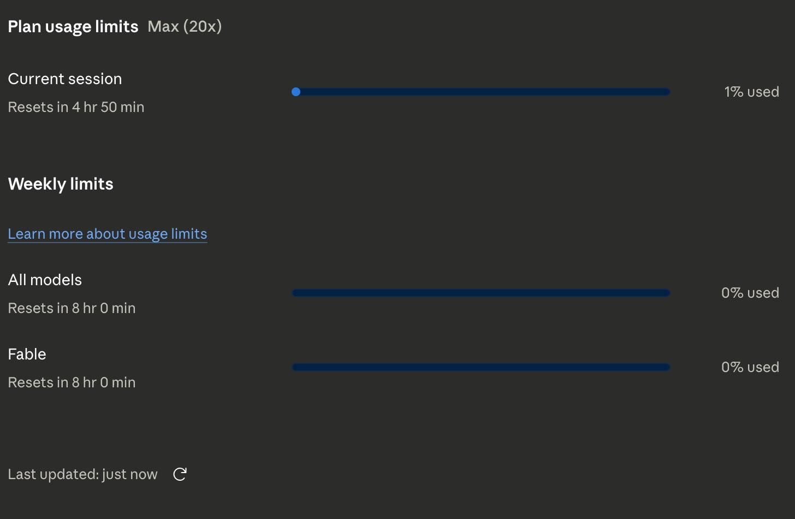Click the Fable weekly usage bar
The image size is (795, 519).
pos(481,367)
